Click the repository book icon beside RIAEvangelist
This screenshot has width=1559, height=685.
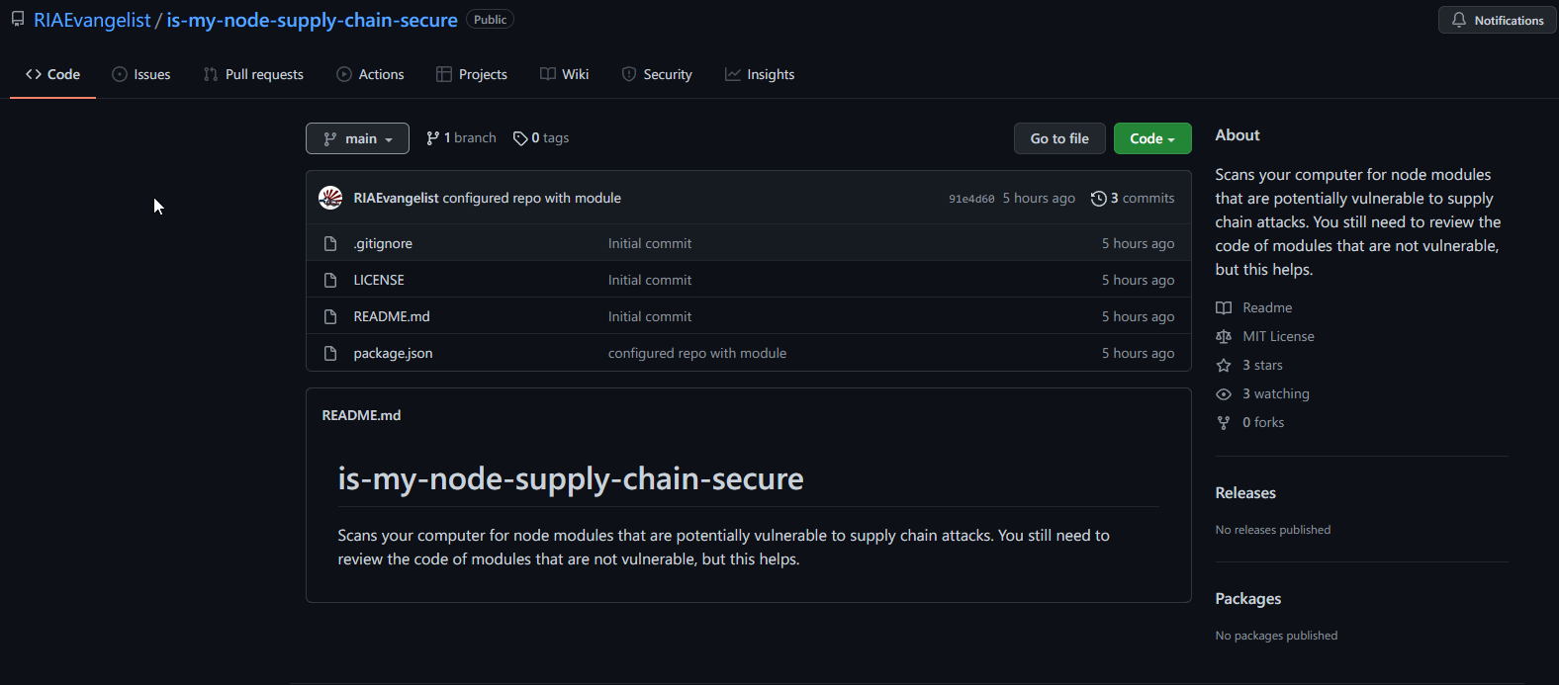(x=18, y=20)
